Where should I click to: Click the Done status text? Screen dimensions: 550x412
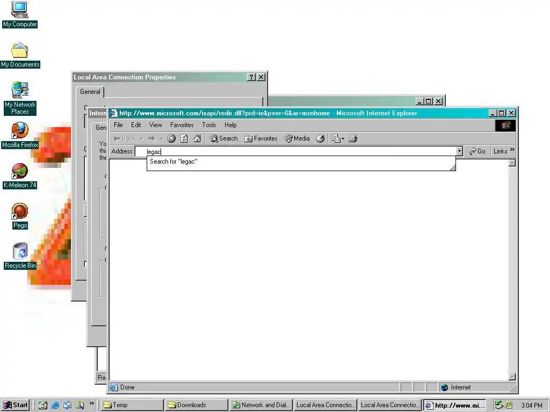click(x=127, y=387)
